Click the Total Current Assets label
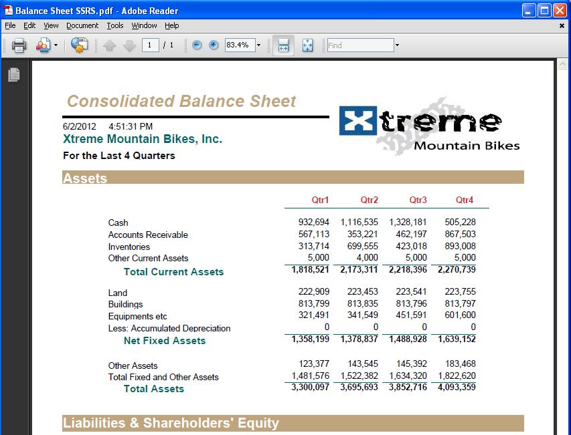 pyautogui.click(x=173, y=272)
